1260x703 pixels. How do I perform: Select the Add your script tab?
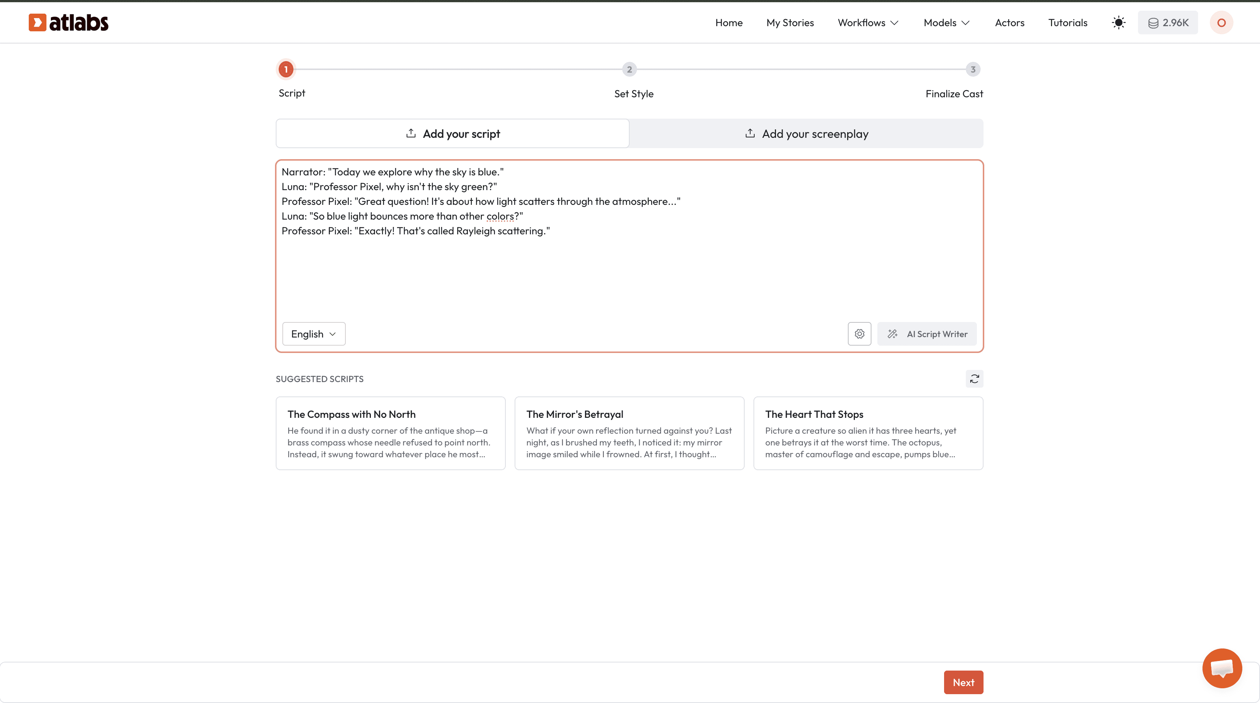[x=452, y=133]
